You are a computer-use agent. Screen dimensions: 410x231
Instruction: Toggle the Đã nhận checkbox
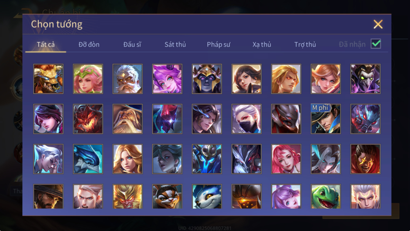[x=376, y=44]
